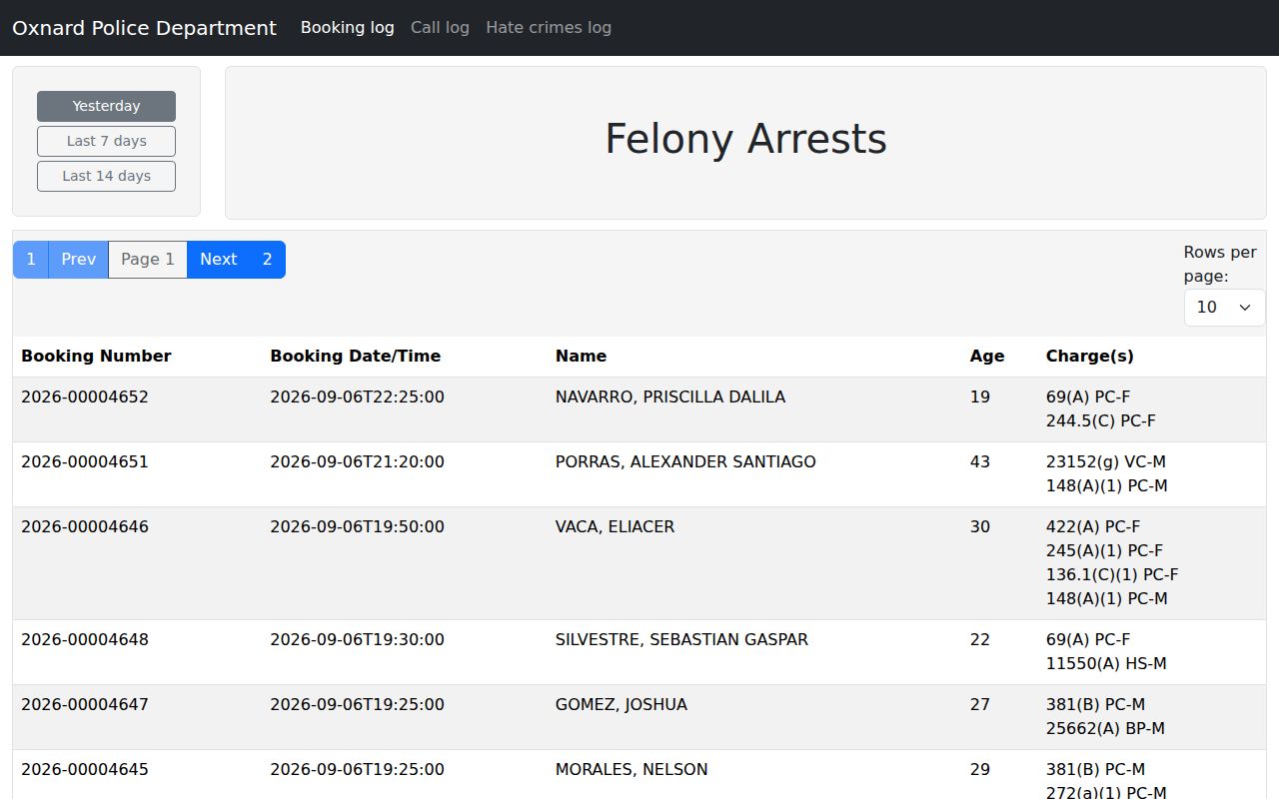Click the Page 1 indicator

point(148,260)
